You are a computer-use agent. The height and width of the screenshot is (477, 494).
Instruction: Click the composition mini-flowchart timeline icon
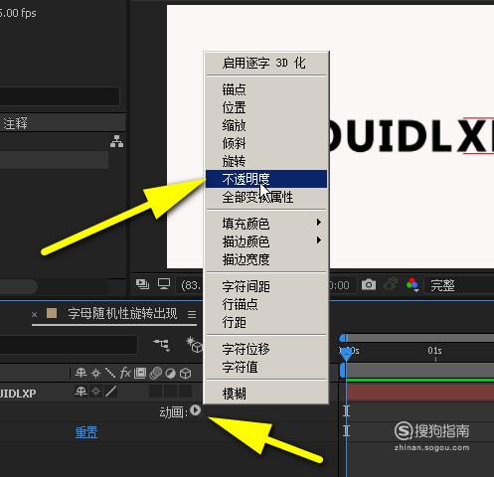pyautogui.click(x=161, y=345)
